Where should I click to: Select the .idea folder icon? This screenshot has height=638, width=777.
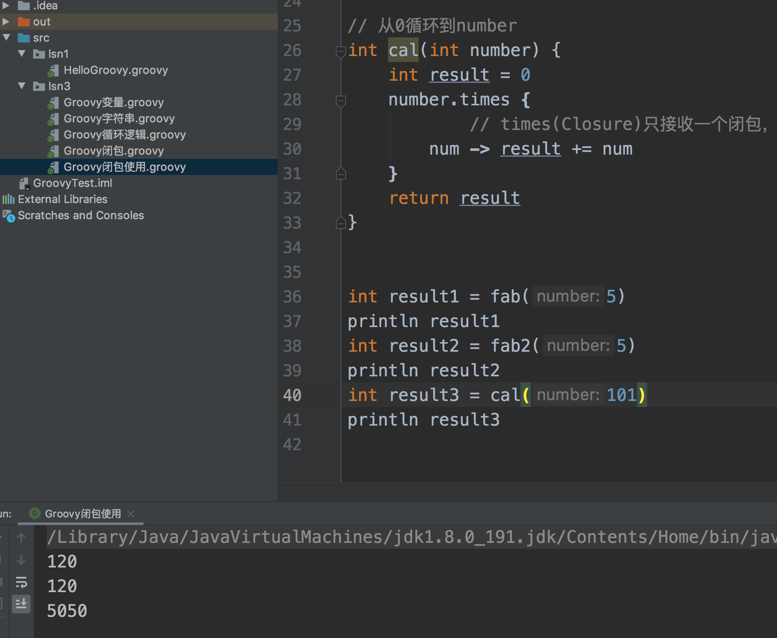coord(24,6)
